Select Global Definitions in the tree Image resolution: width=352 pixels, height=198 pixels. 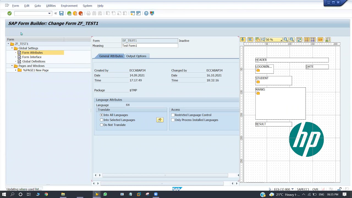point(34,61)
